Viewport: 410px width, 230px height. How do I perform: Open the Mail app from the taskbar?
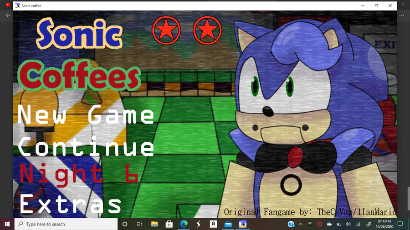[x=228, y=224]
